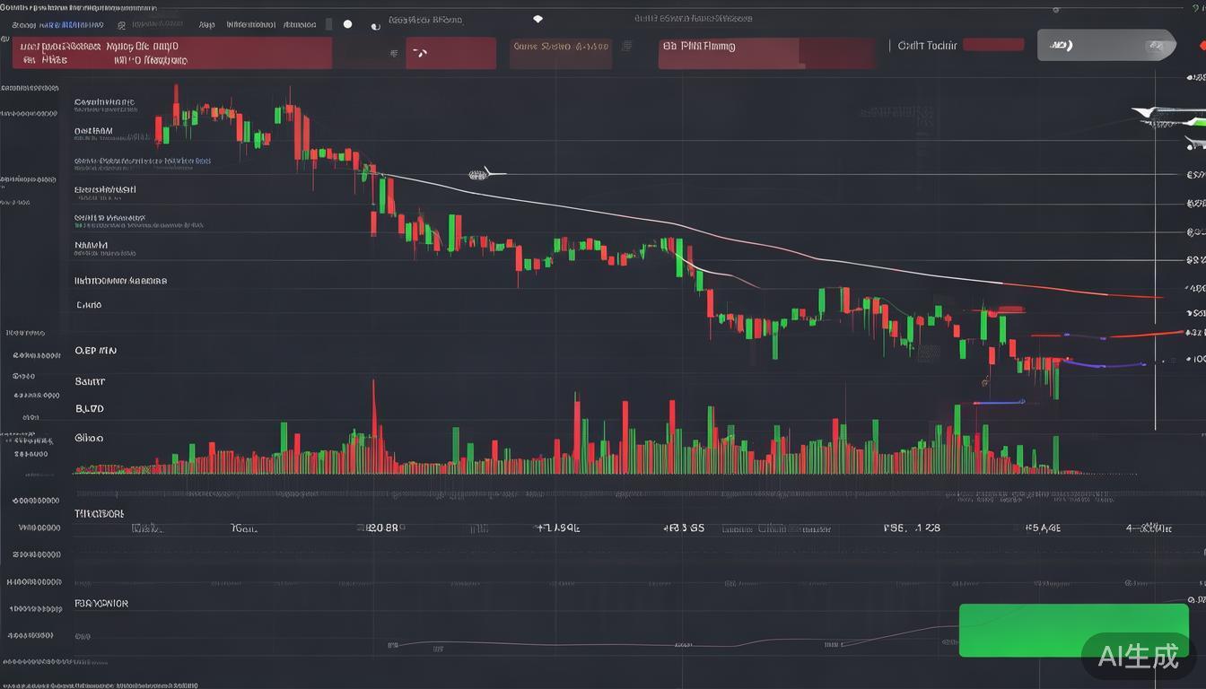Viewport: 1206px width, 689px height.
Task: Click the large green button at bottom right
Action: 1073,630
